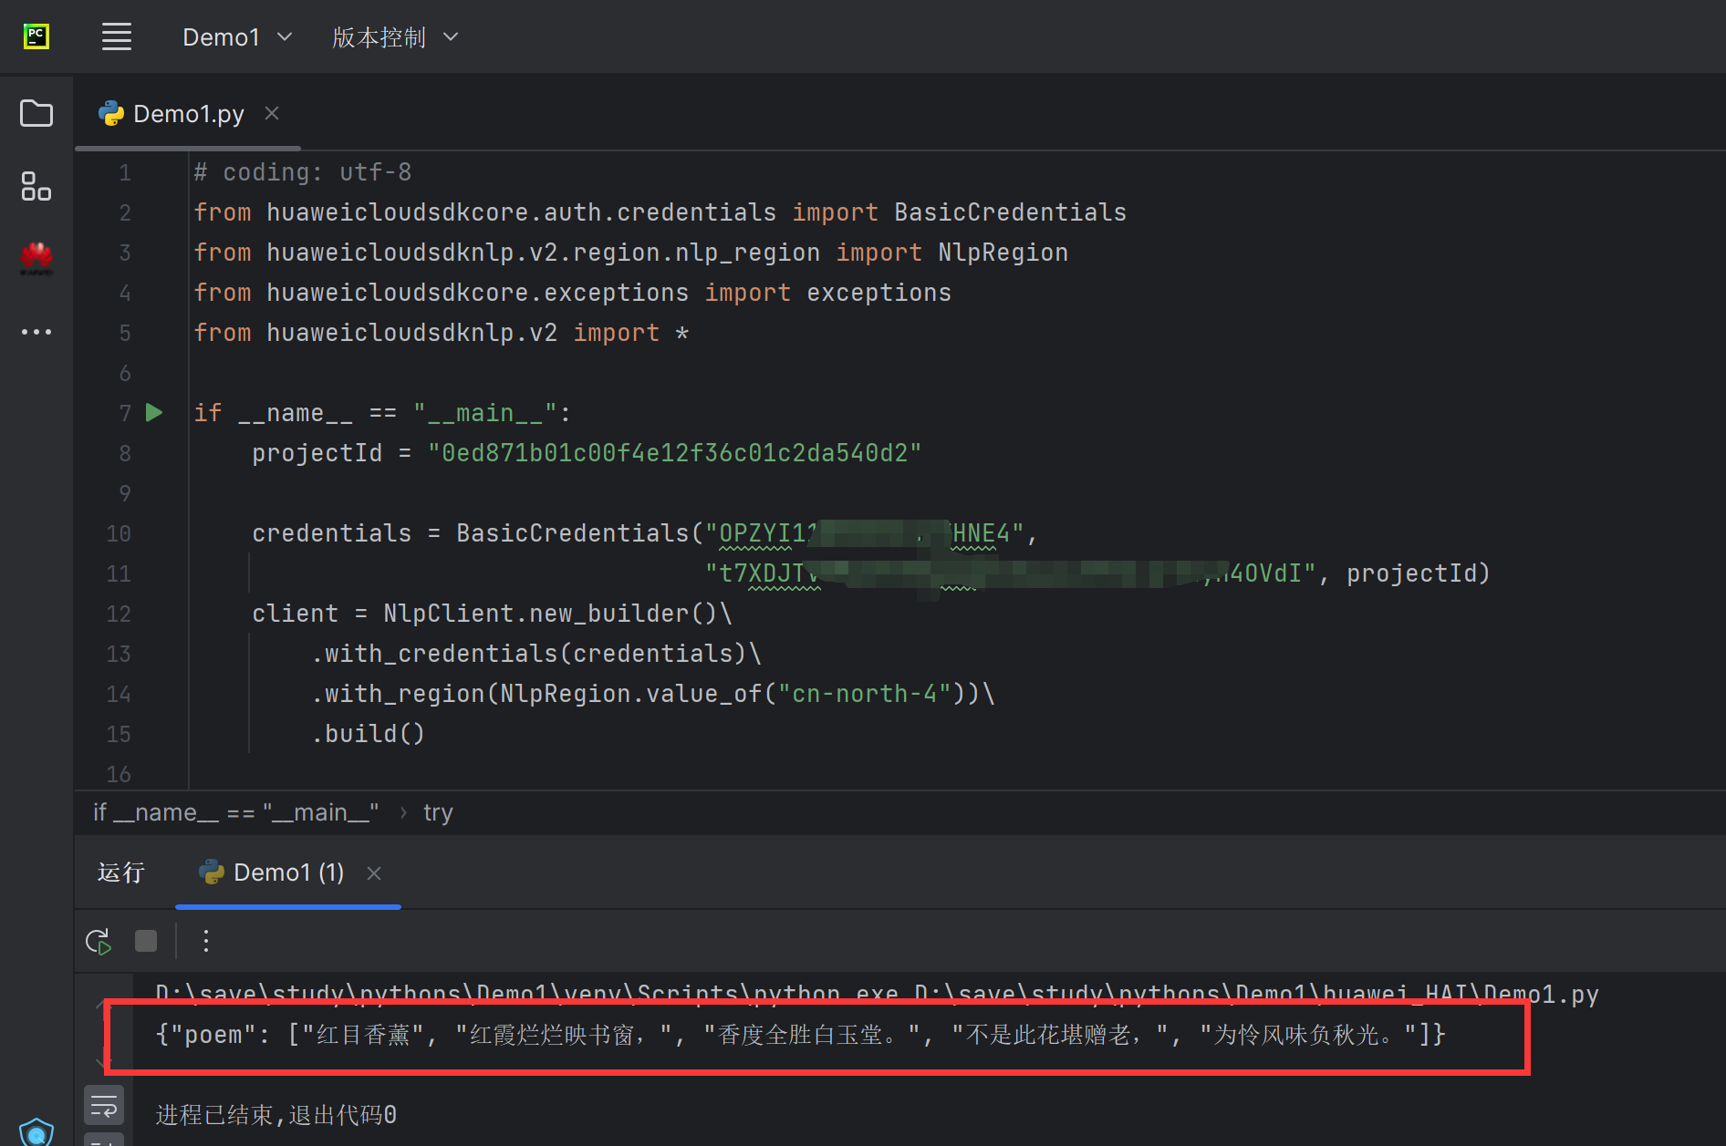Click the try breadcrumb
Screen dimensions: 1726x1146
[x=438, y=812]
